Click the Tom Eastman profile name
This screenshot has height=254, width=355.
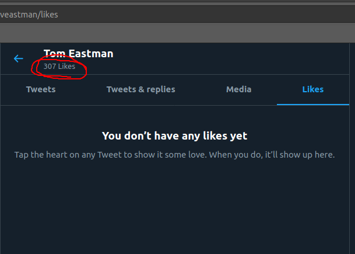click(x=78, y=54)
